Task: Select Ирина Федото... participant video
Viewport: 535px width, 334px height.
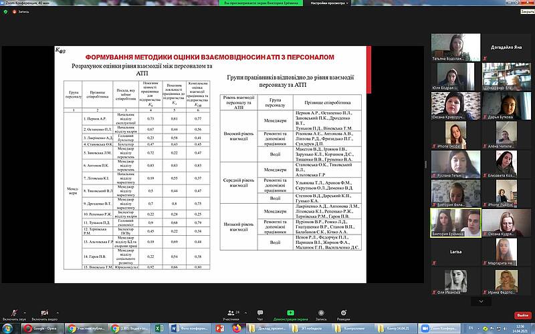Action: (506, 281)
